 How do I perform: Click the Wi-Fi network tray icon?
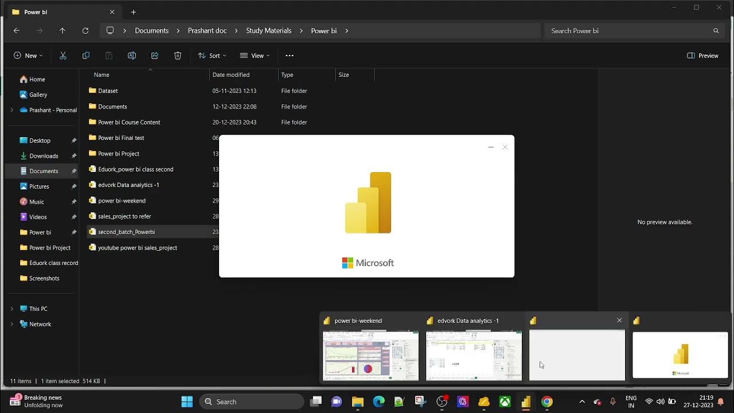pos(649,402)
